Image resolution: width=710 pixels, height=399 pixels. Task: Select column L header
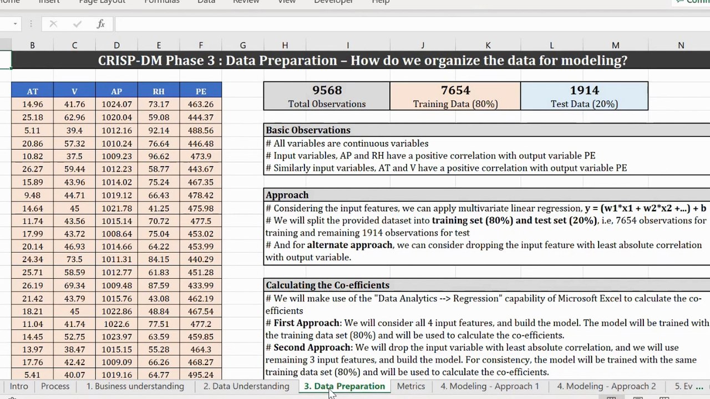[551, 45]
